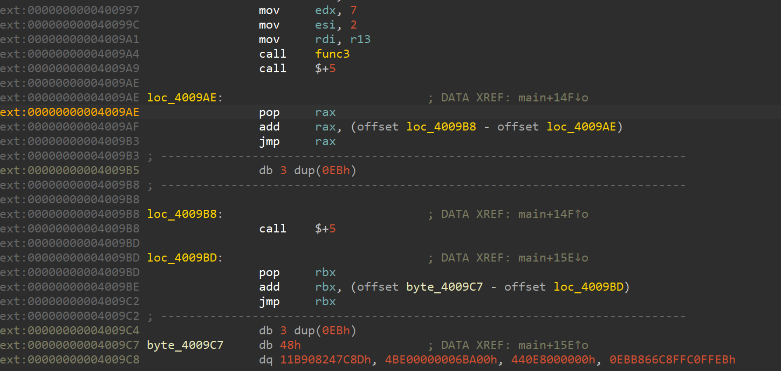Select the byte_4009C7 data label name
The image size is (781, 371).
[185, 345]
